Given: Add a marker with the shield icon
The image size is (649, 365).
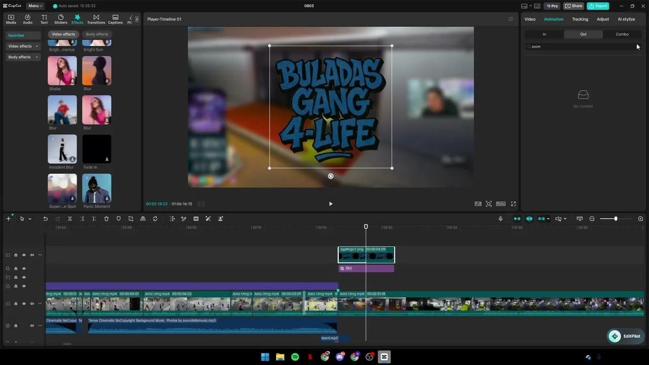Looking at the screenshot, I should click(x=119, y=219).
